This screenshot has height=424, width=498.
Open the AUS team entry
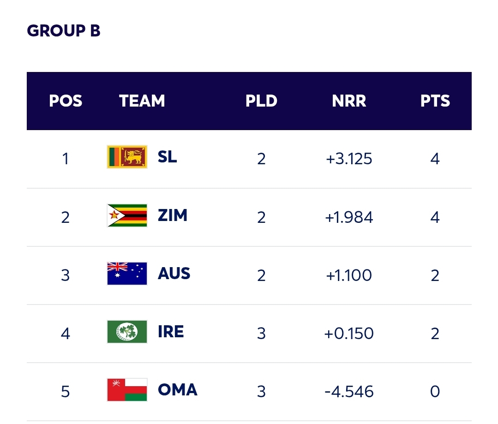coord(174,274)
